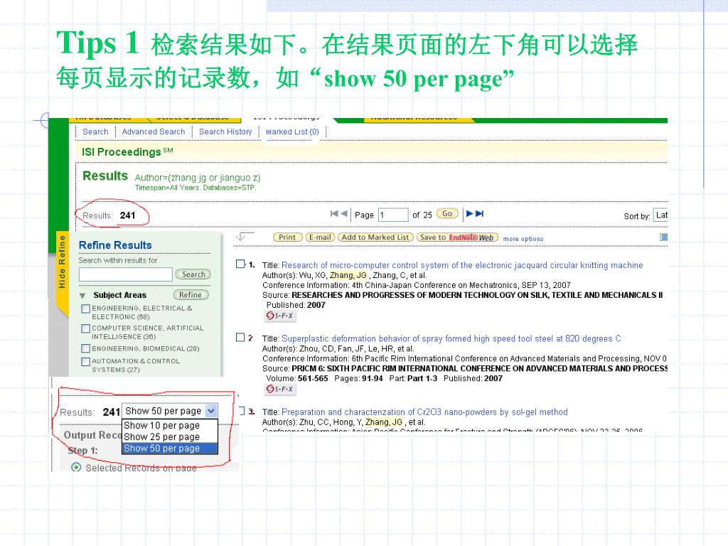The image size is (728, 546).
Task: Open the more options link
Action: tap(523, 239)
